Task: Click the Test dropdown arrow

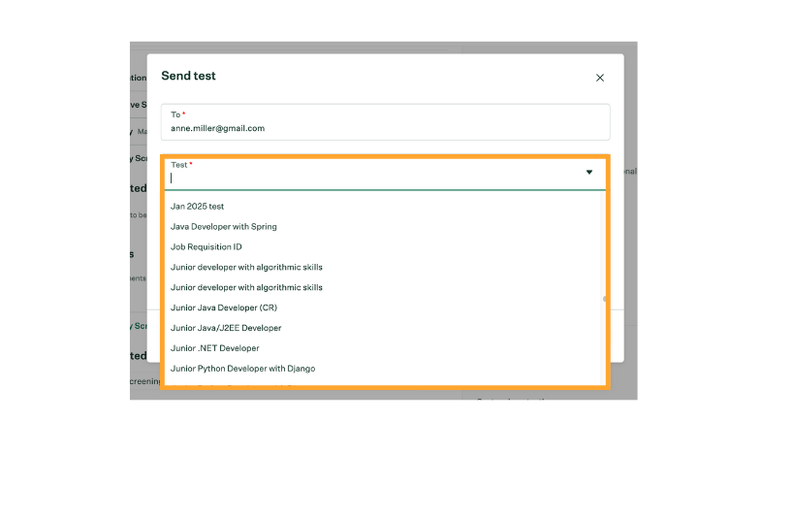Action: click(x=589, y=172)
